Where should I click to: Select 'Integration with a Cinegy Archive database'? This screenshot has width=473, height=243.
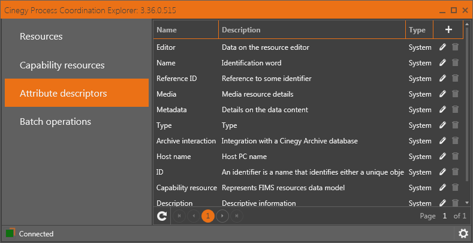coord(290,141)
